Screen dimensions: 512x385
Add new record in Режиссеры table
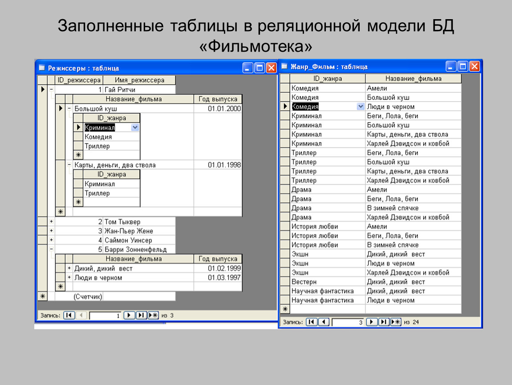[153, 315]
